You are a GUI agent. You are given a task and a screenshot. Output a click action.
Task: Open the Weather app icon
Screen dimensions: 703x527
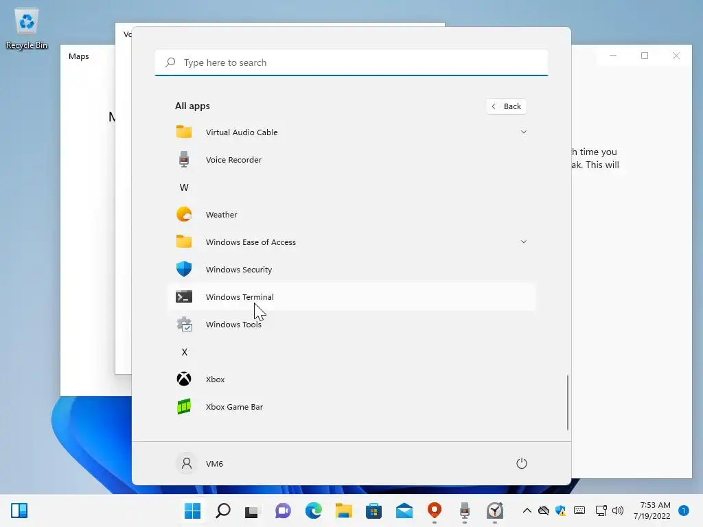click(184, 214)
